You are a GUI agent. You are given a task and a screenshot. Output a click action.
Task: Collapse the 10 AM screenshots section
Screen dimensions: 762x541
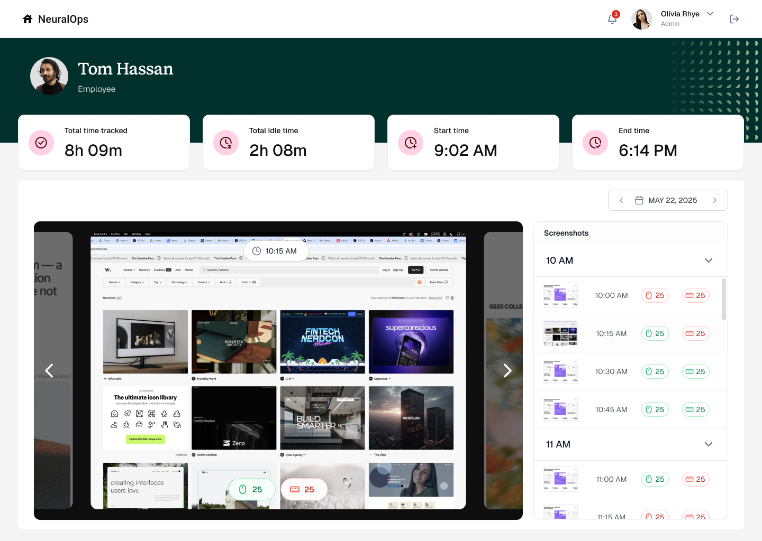[x=709, y=260]
